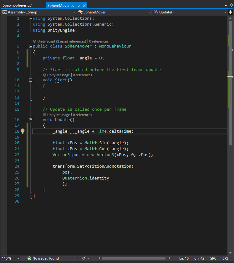Viewport: 234px width, 263px height.
Task: Click SetPositionAndRotation on line 24
Action: click(x=104, y=166)
